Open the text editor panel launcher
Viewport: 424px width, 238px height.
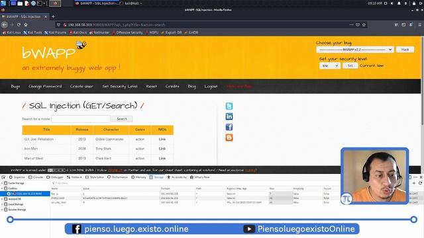click(26, 3)
